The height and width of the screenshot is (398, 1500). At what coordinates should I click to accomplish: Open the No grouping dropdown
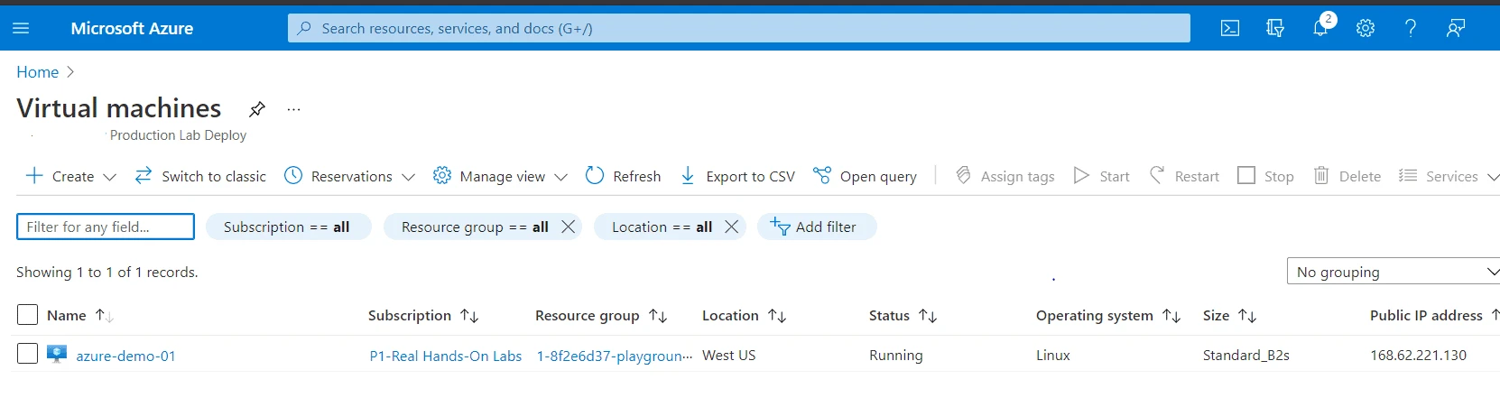1394,272
